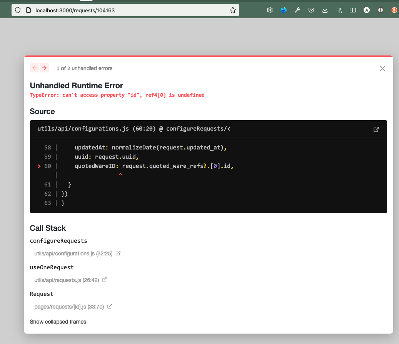Screen dimensions: 399x344
Task: Open utils/api/configurations.js under configureRequests
Action: click(x=73, y=253)
